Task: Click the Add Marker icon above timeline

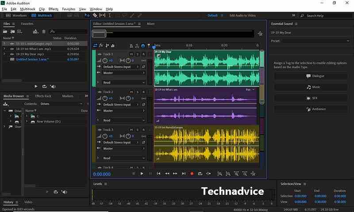Action: coord(149,46)
